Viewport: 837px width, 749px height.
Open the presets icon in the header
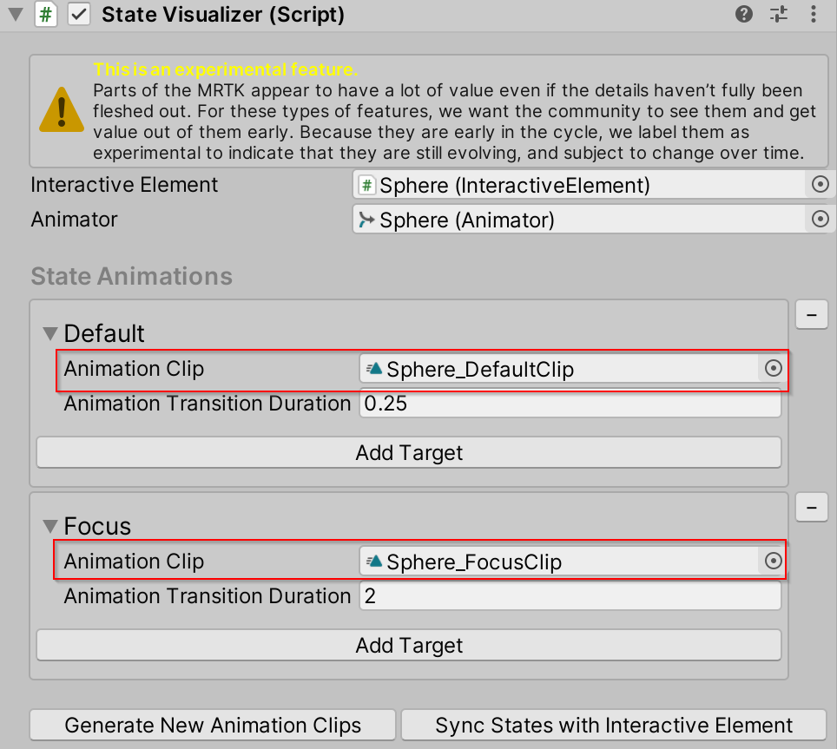point(778,14)
